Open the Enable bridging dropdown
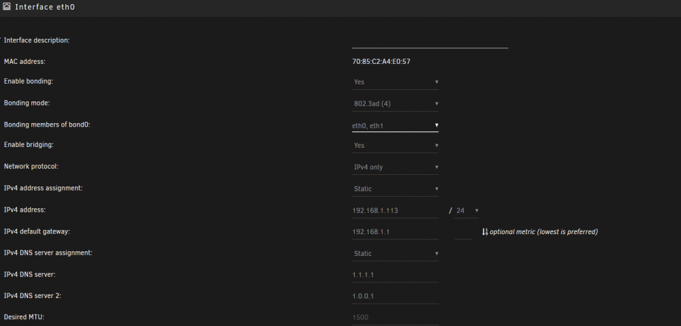 395,146
